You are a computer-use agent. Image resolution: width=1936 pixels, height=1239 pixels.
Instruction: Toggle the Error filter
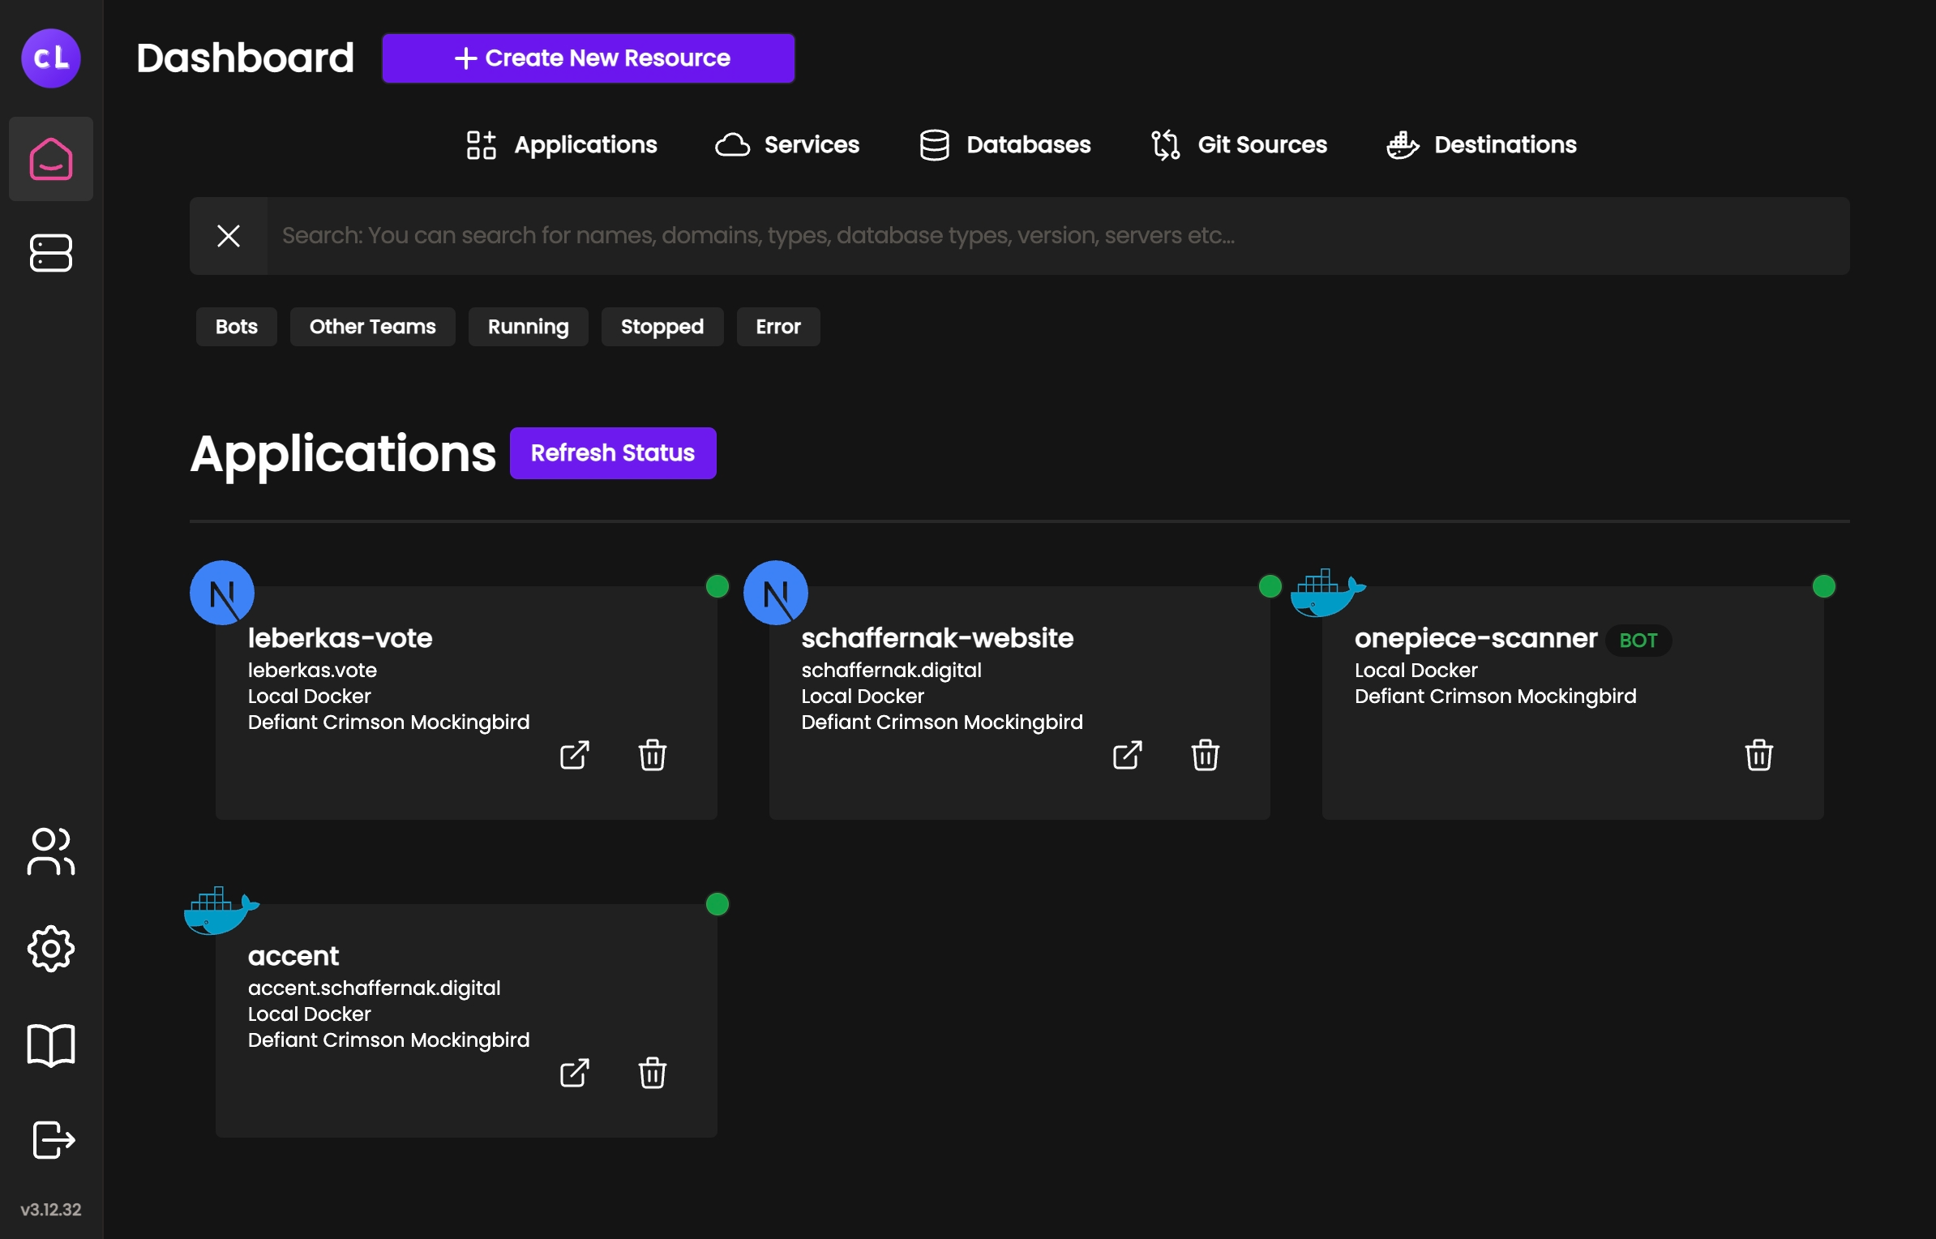coord(778,327)
